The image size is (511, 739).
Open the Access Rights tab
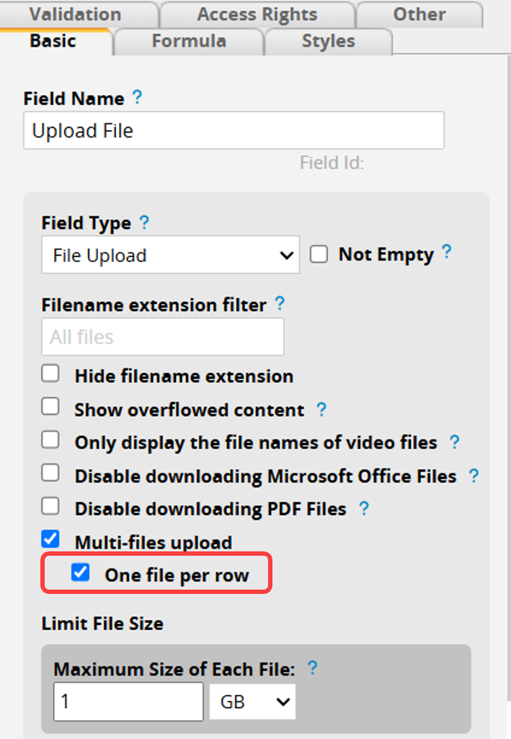(x=257, y=14)
